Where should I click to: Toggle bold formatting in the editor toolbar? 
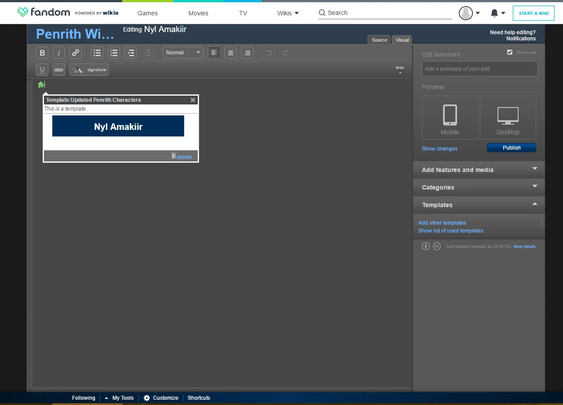coord(42,53)
